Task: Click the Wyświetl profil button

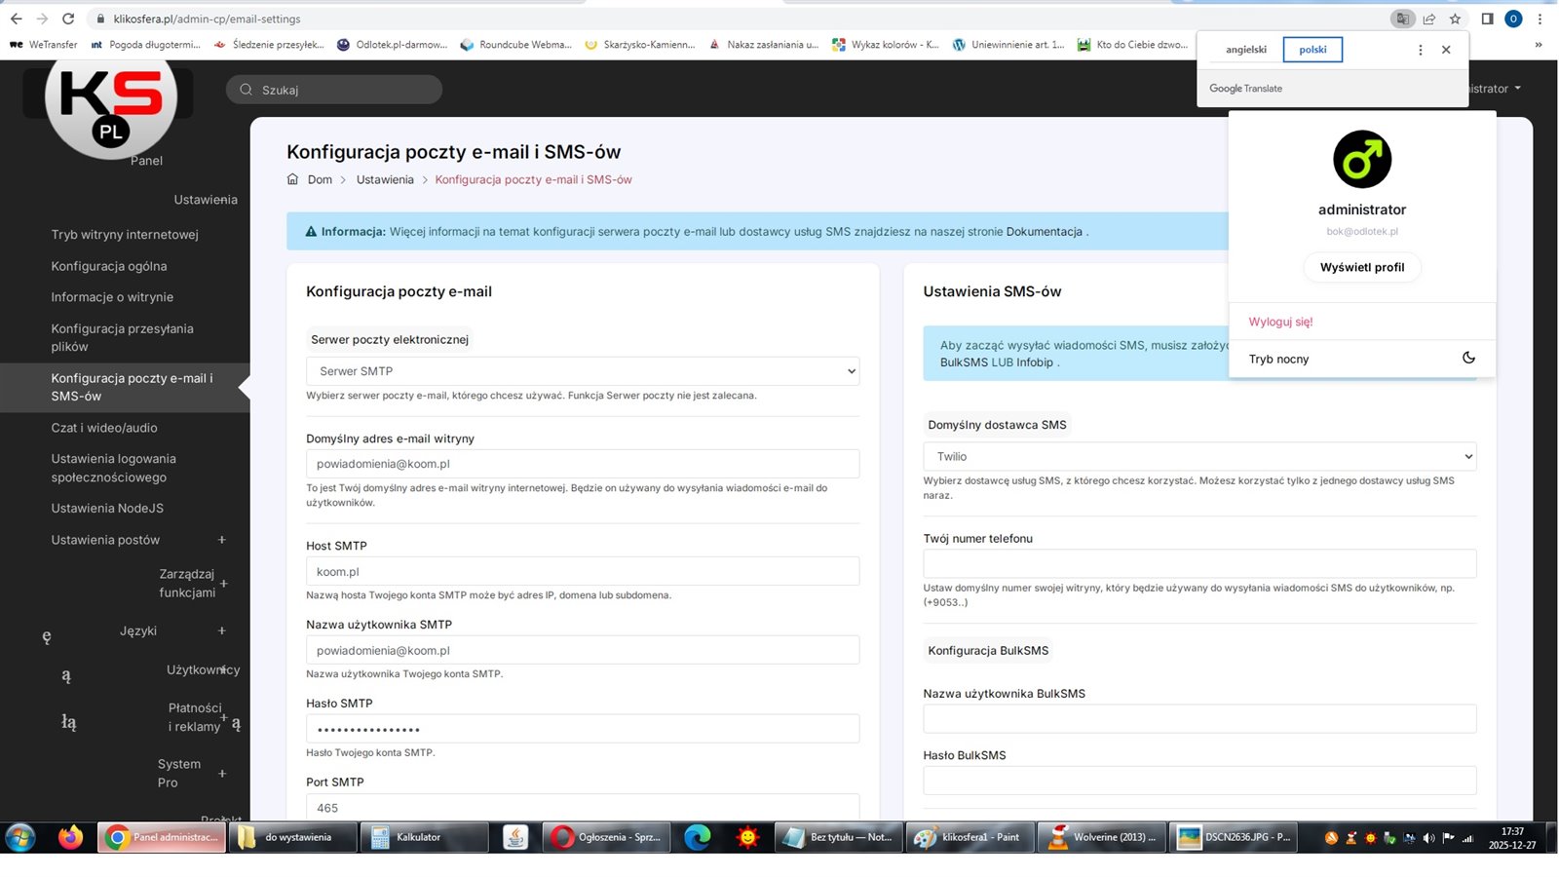Action: (x=1361, y=267)
